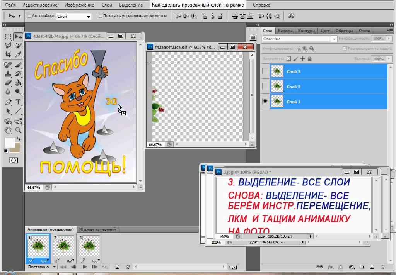Open the blend mode Обычные dropdown

[x=300, y=39]
